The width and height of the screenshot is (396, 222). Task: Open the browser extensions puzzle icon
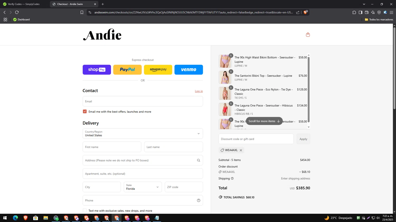(x=354, y=12)
